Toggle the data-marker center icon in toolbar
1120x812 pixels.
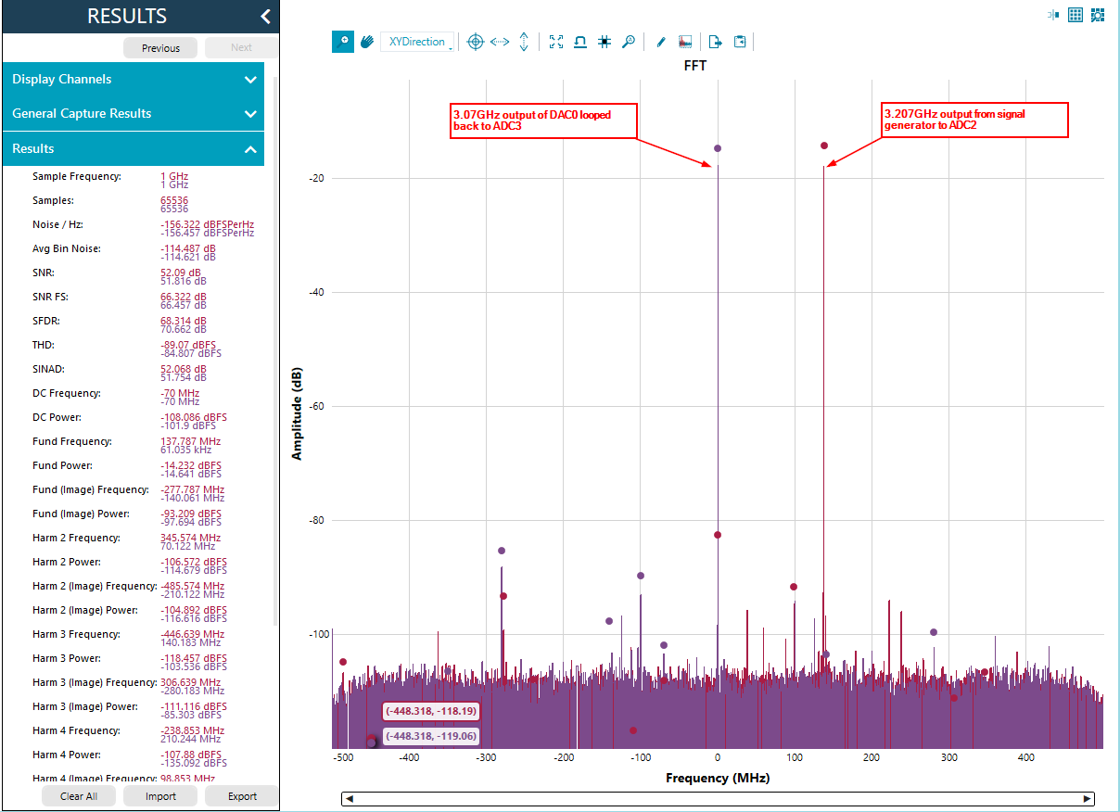coord(605,42)
